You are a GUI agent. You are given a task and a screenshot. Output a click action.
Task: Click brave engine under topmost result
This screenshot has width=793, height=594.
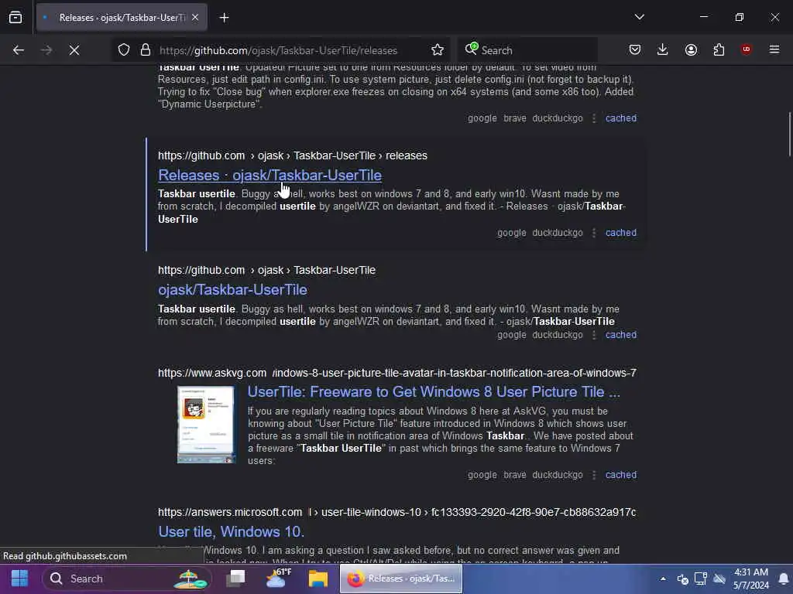[x=515, y=118]
